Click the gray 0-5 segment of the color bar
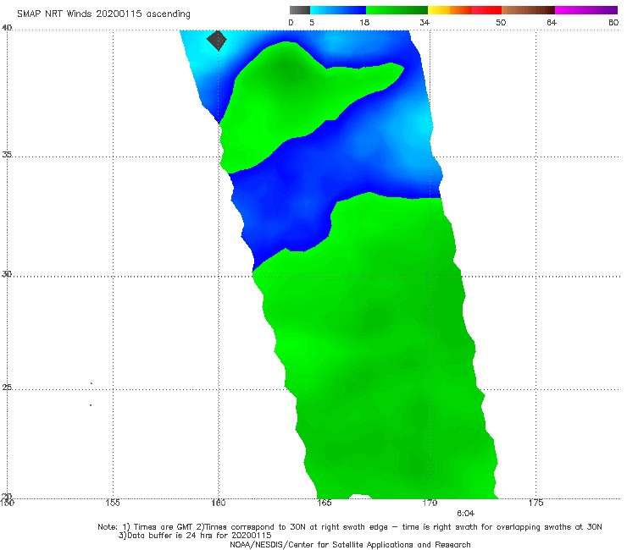627x550 pixels. (x=300, y=10)
